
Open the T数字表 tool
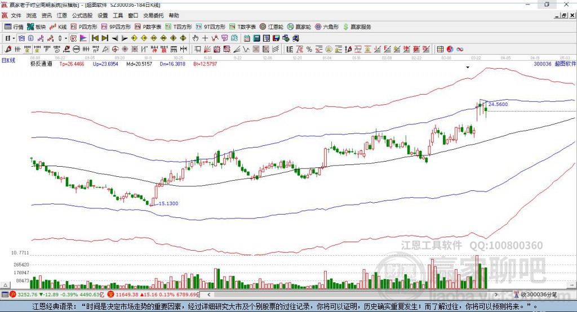(242, 27)
